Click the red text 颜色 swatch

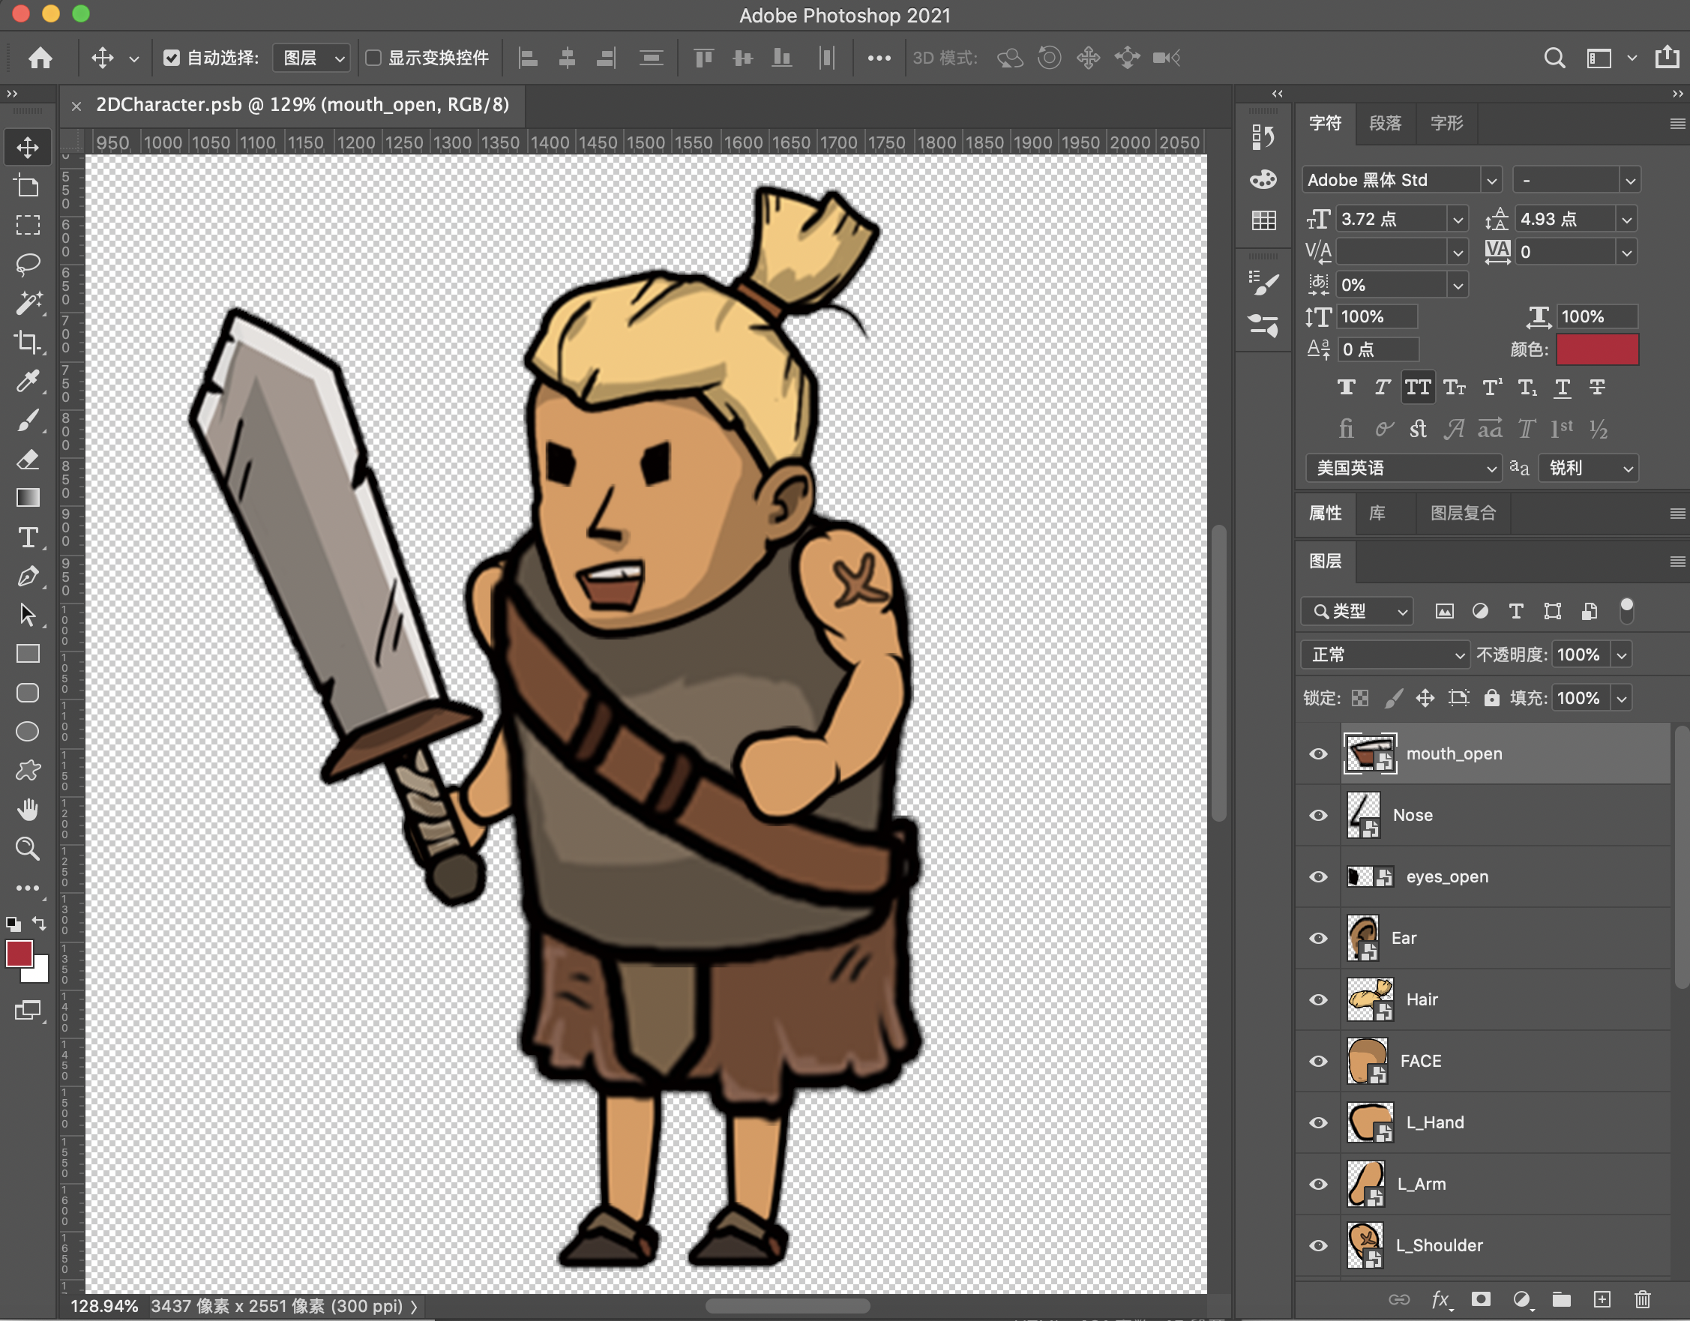click(1596, 349)
